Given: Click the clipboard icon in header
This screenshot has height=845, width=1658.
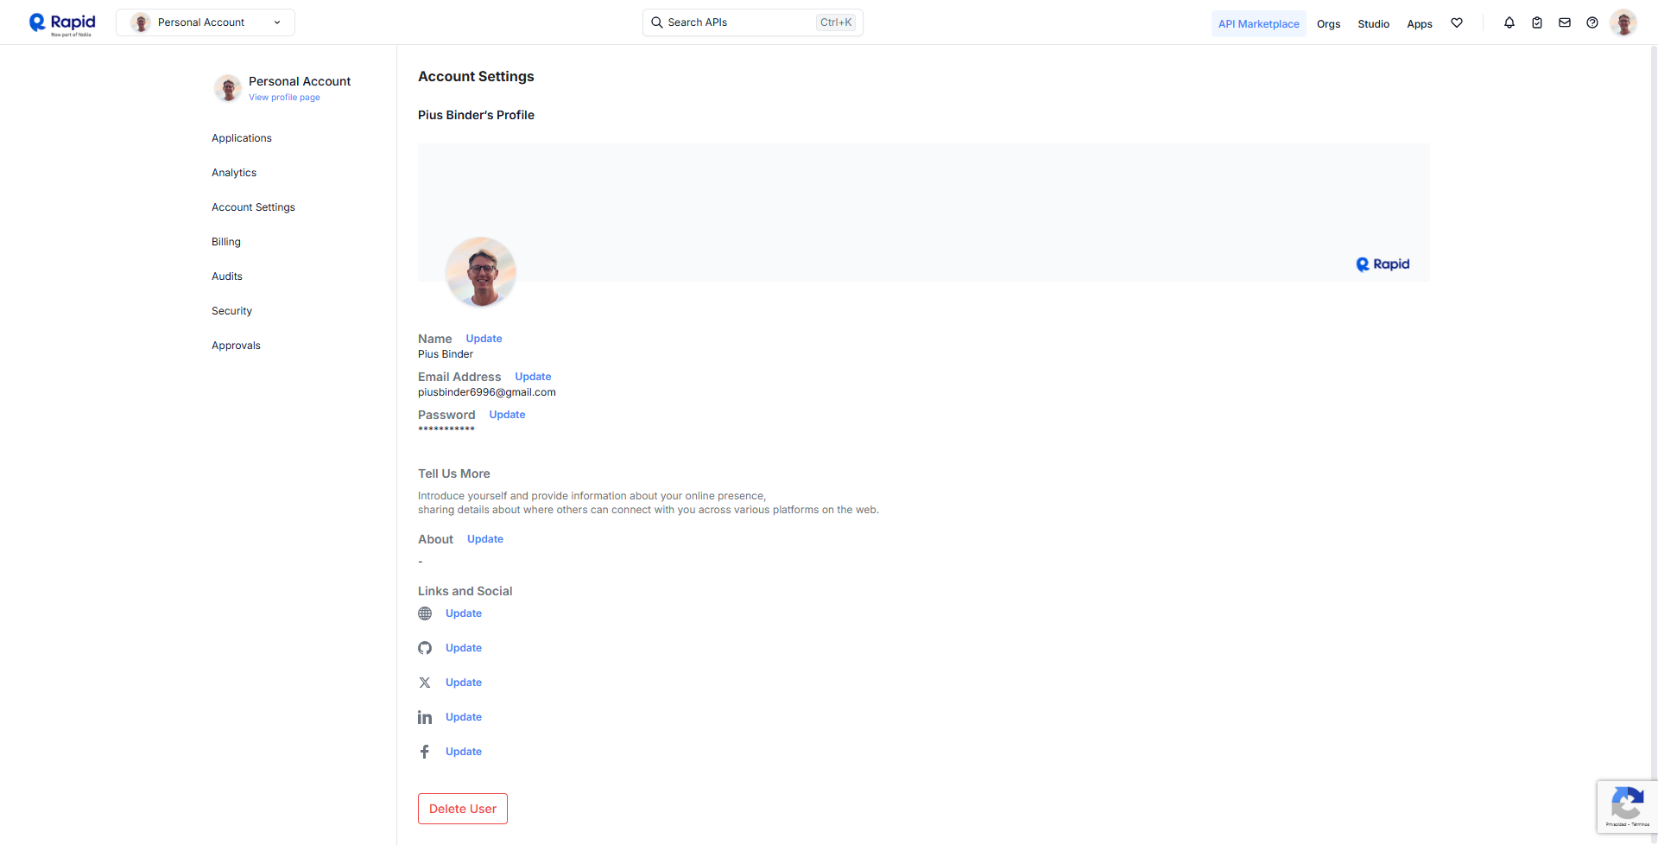Looking at the screenshot, I should [1537, 23].
